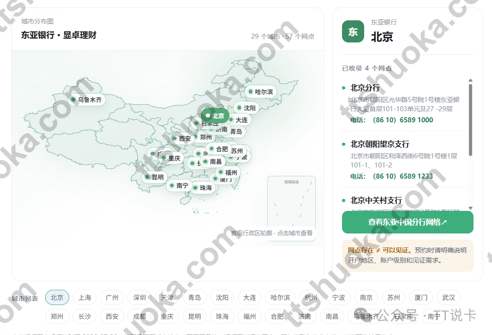Choose the 青岛 city chip

click(x=195, y=297)
